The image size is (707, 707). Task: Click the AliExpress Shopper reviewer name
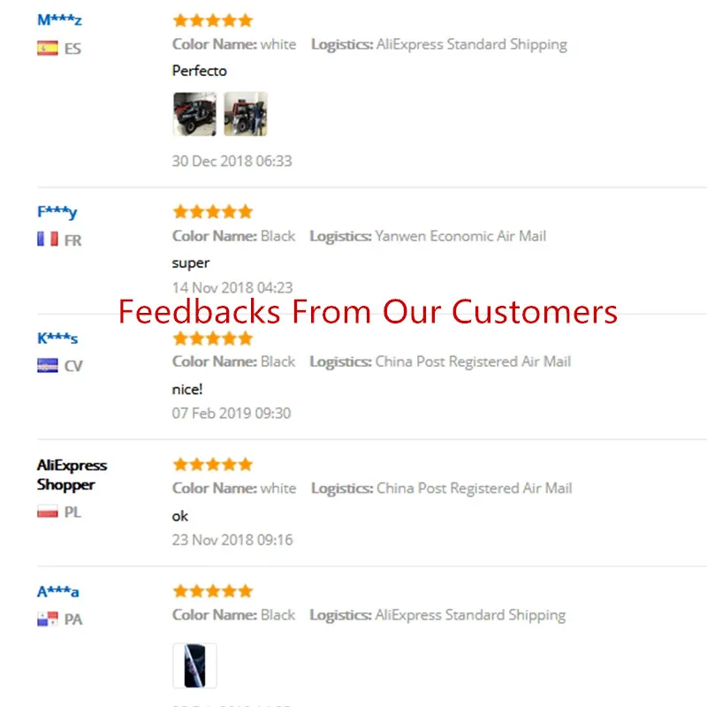(x=72, y=475)
